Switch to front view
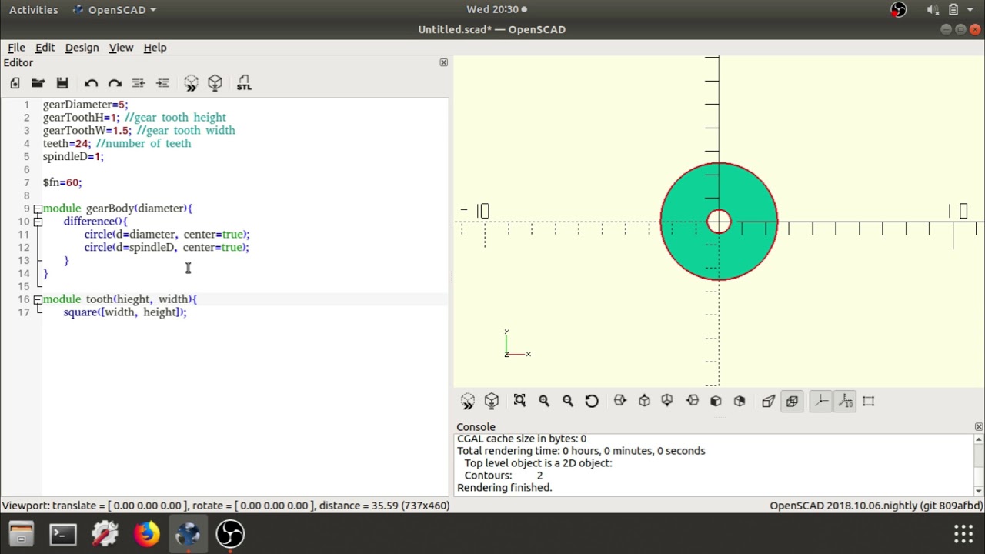 coord(716,401)
